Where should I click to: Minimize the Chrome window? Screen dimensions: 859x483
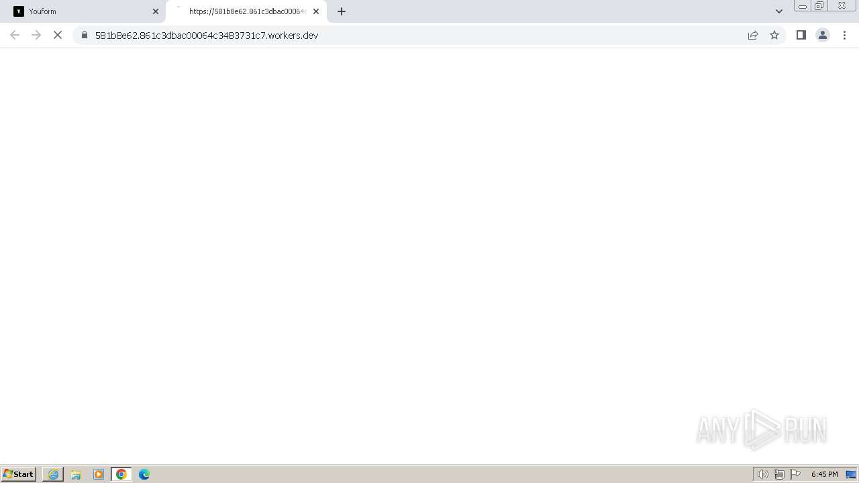(x=803, y=6)
